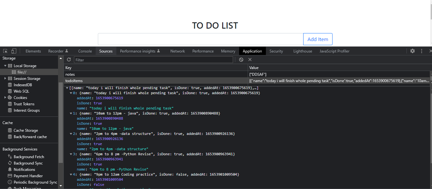Click the Local Storage grid icon

[10, 66]
